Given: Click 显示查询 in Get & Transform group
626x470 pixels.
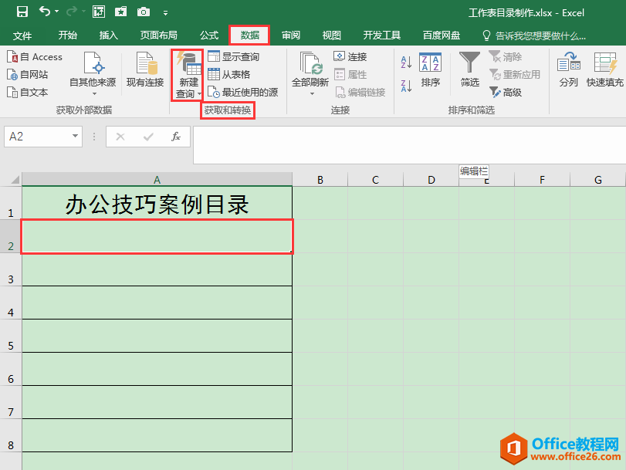Looking at the screenshot, I should coord(234,56).
